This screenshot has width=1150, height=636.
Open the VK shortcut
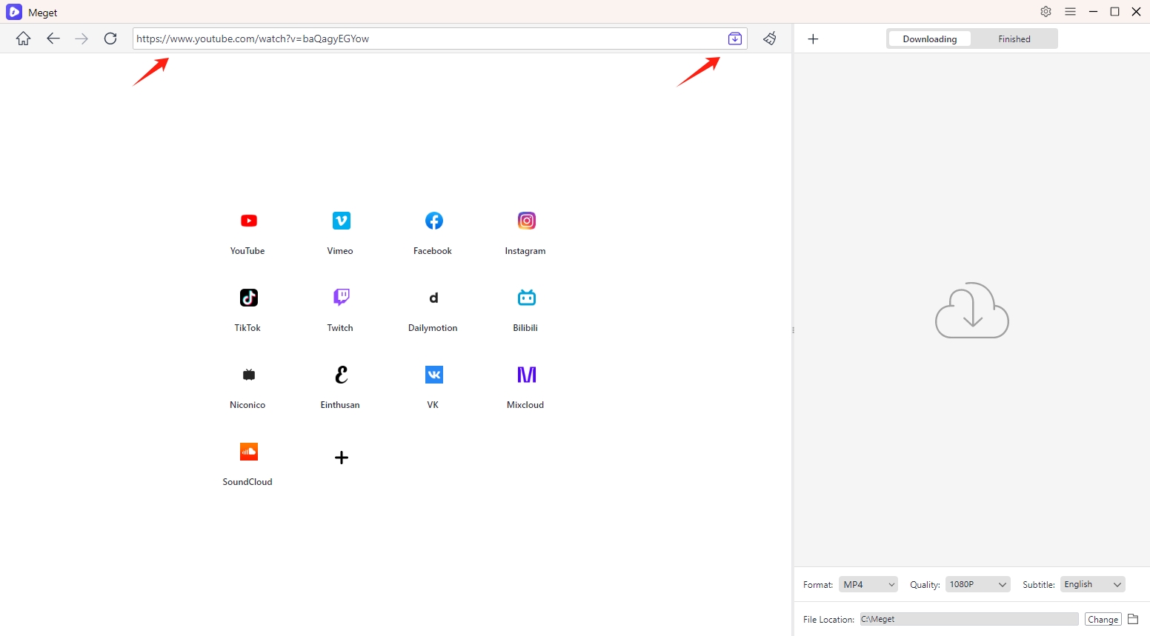point(433,386)
